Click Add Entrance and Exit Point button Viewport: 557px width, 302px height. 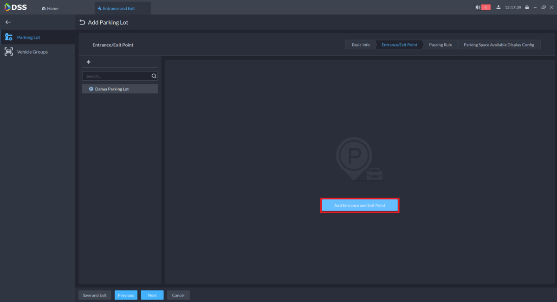[x=360, y=205]
